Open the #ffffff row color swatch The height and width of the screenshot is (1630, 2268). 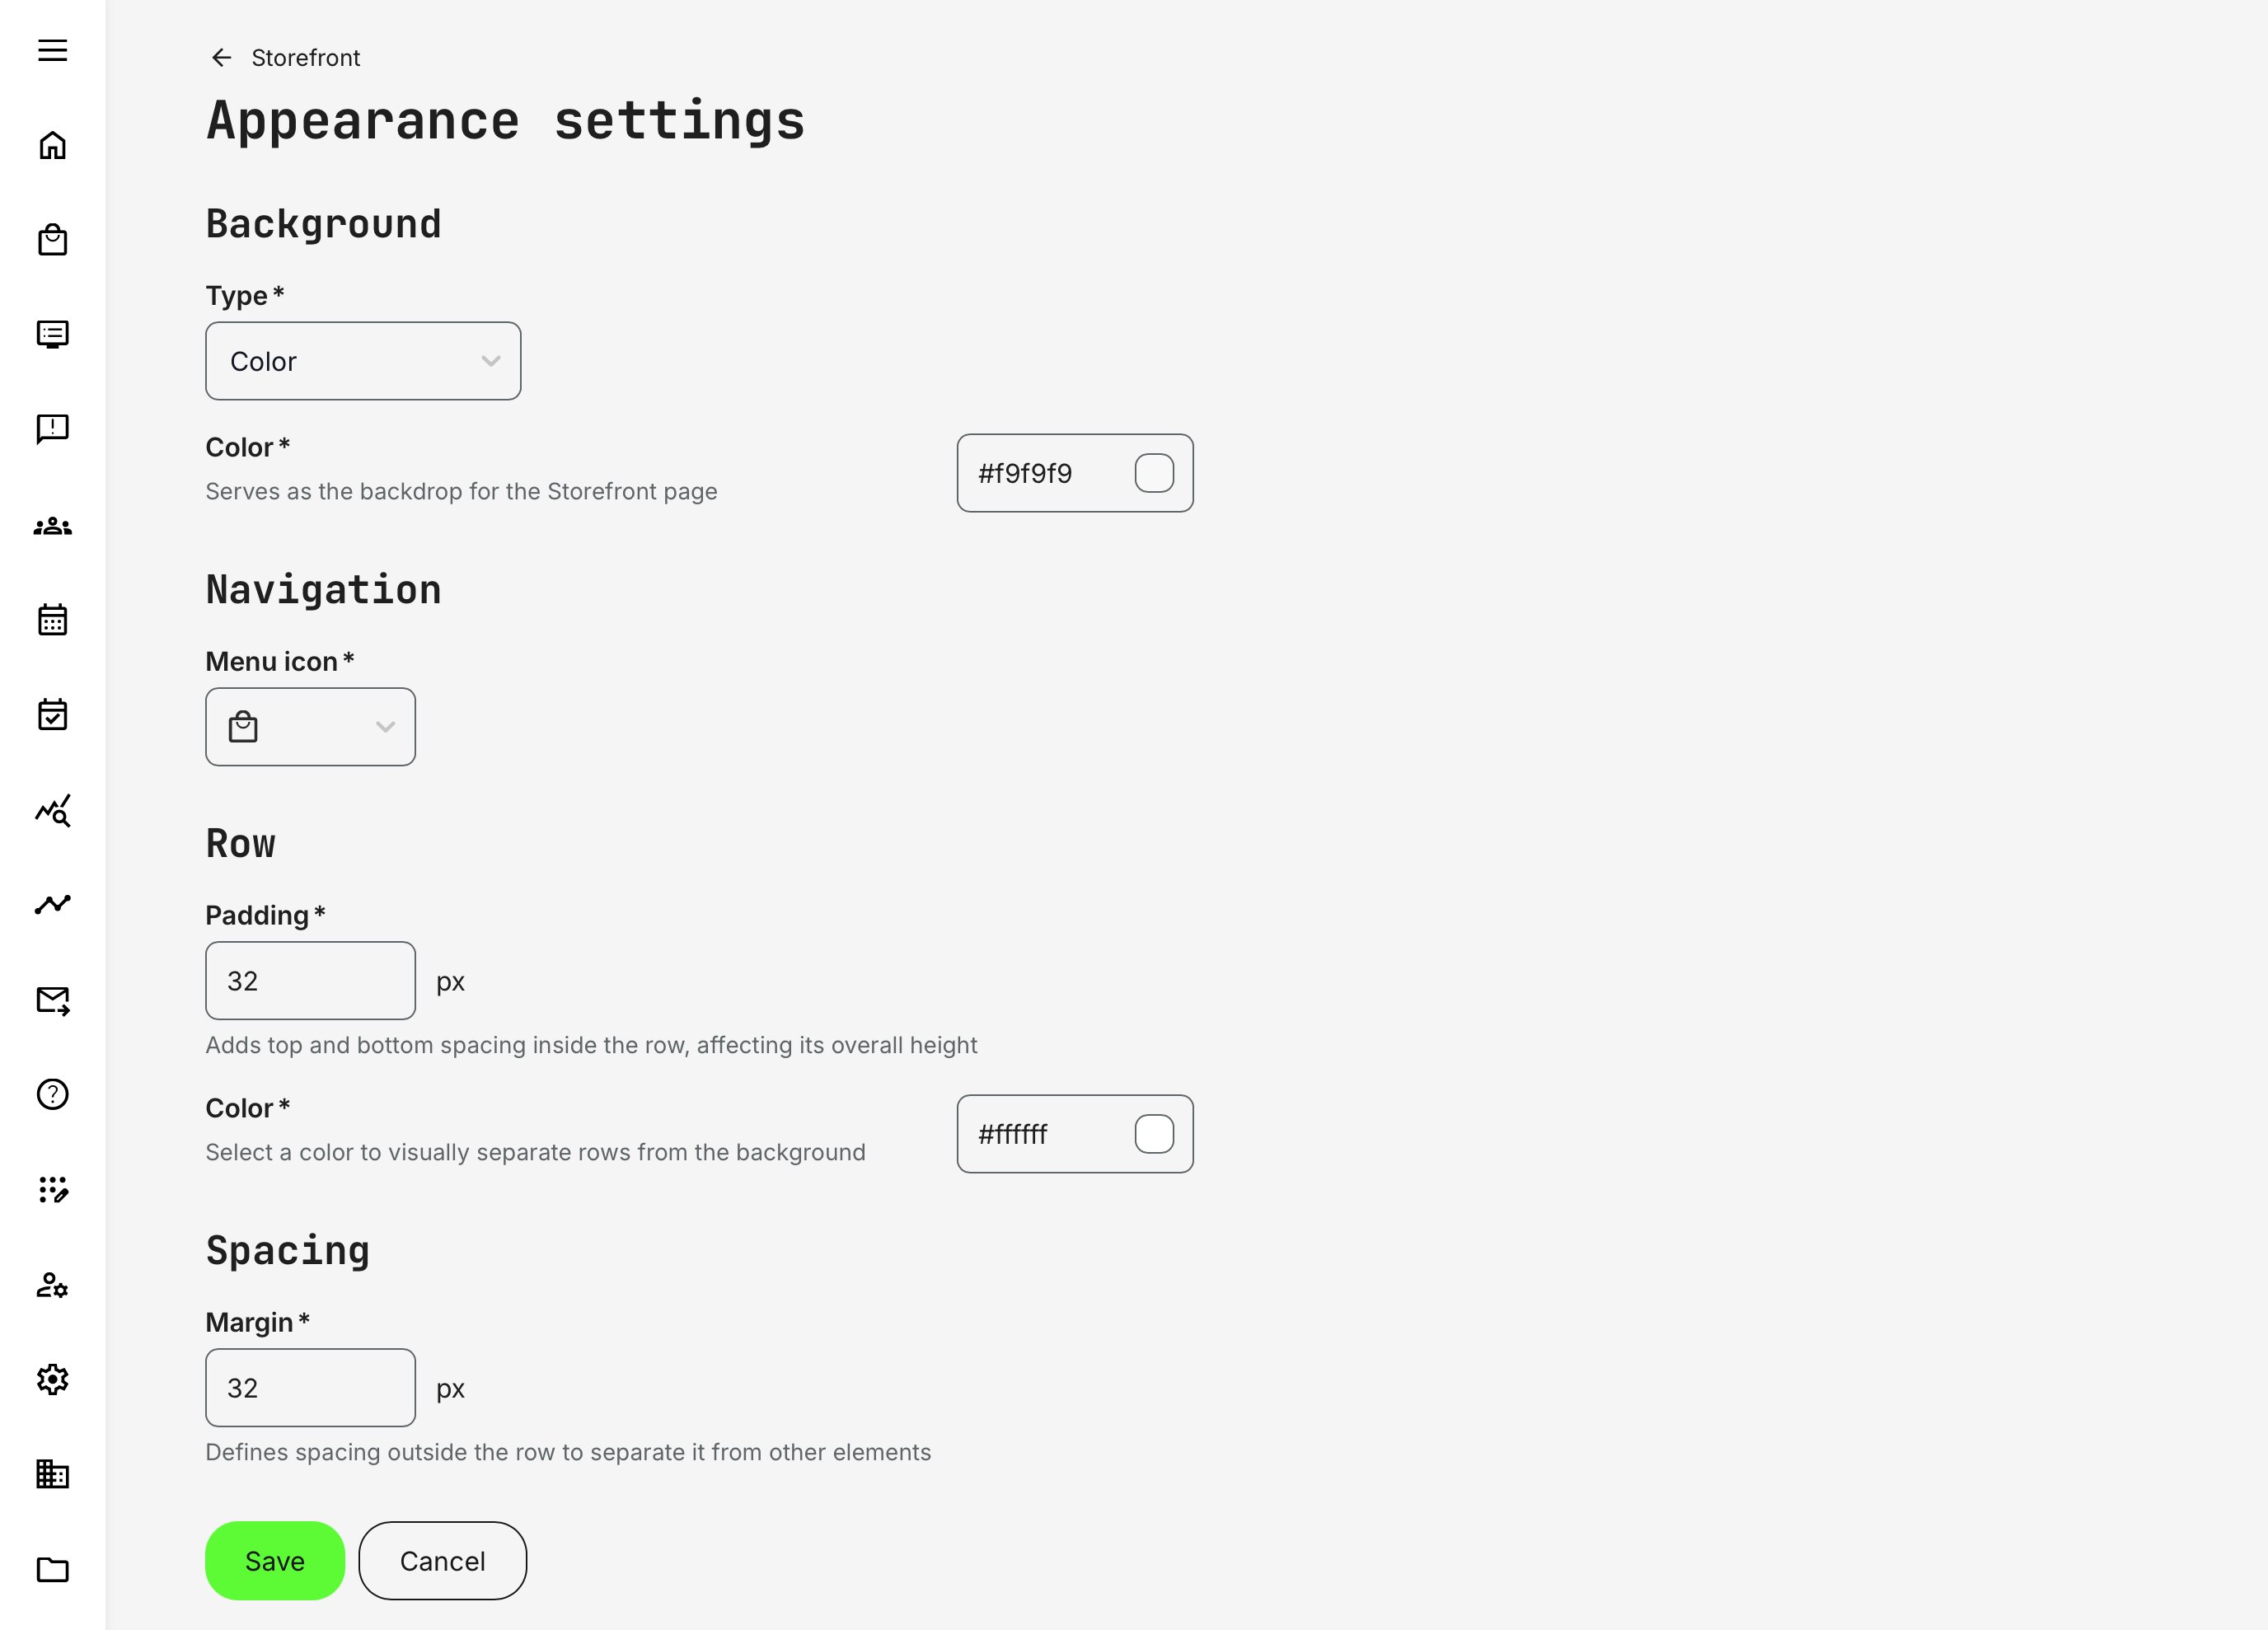coord(1154,1134)
